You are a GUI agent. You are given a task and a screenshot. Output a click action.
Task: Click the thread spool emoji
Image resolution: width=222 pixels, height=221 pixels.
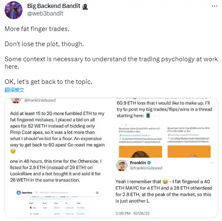(148, 115)
